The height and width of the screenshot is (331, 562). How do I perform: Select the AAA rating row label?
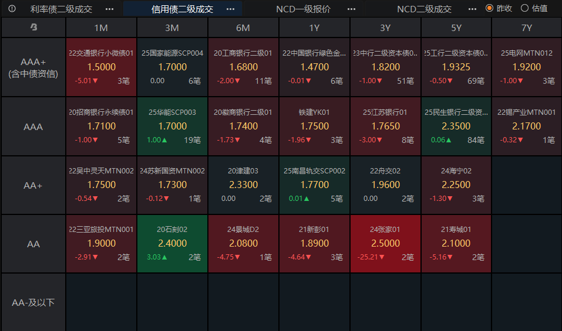(x=33, y=127)
